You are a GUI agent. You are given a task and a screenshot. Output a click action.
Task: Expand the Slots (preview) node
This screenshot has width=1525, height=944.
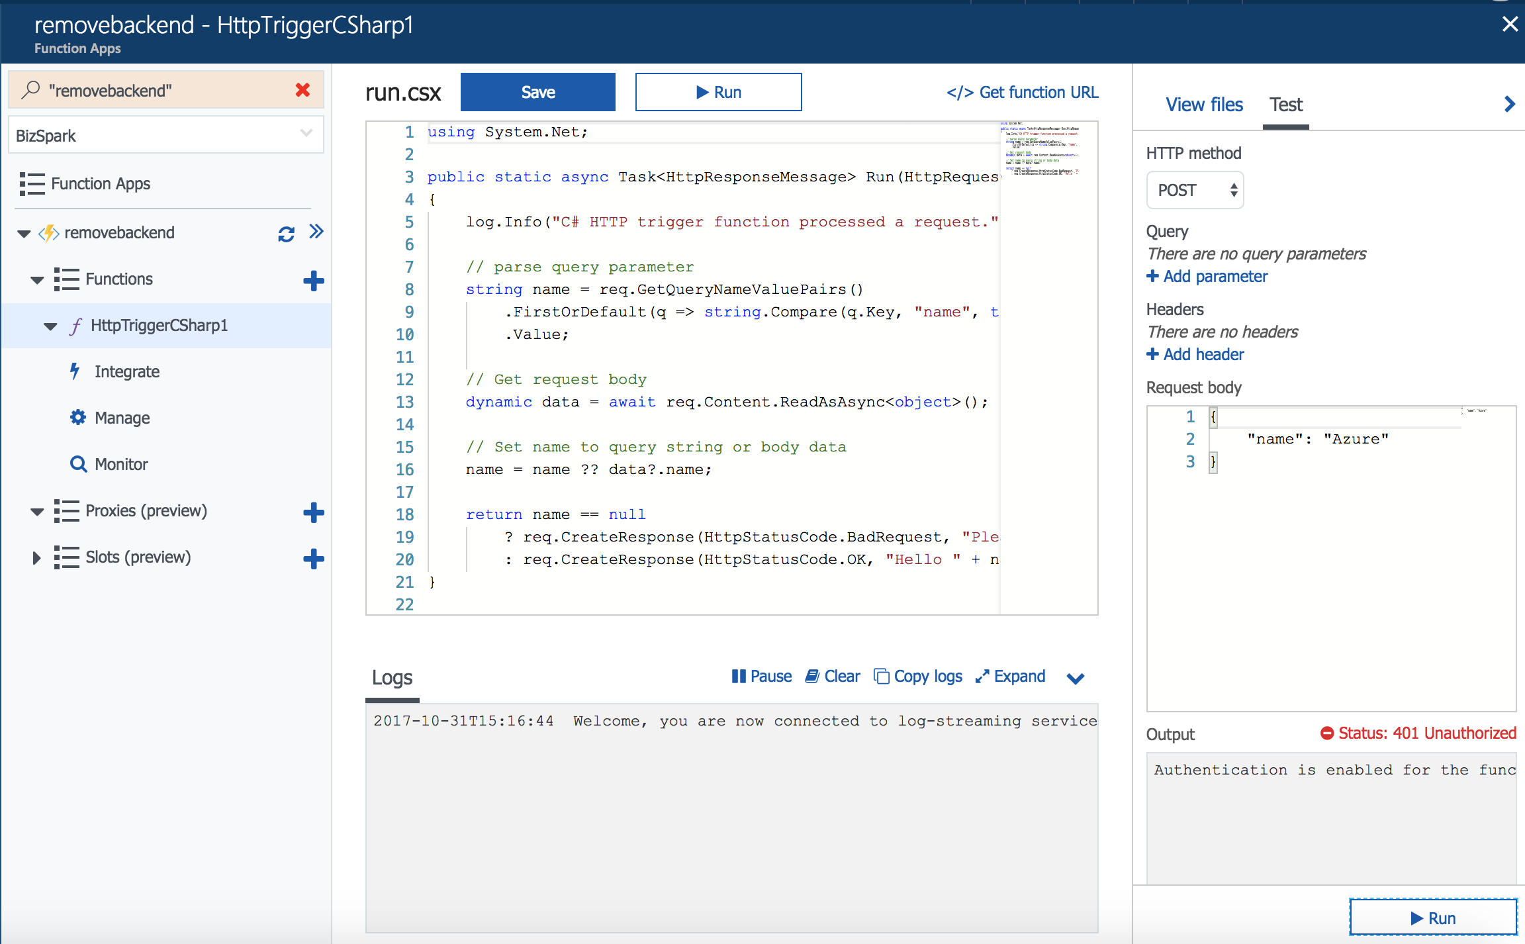[x=36, y=558]
